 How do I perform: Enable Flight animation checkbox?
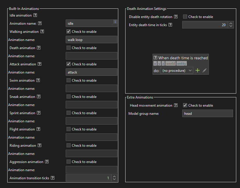point(69,129)
